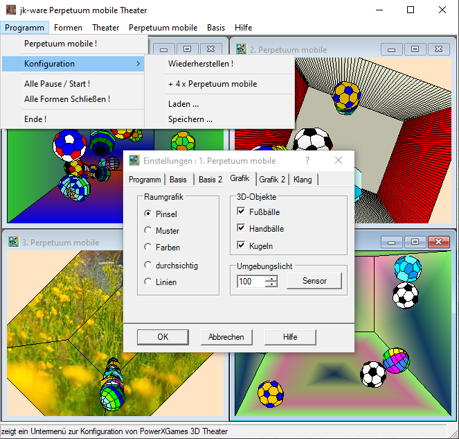Increase Umgebungslicht with the up arrow
The width and height of the screenshot is (459, 439).
(271, 279)
